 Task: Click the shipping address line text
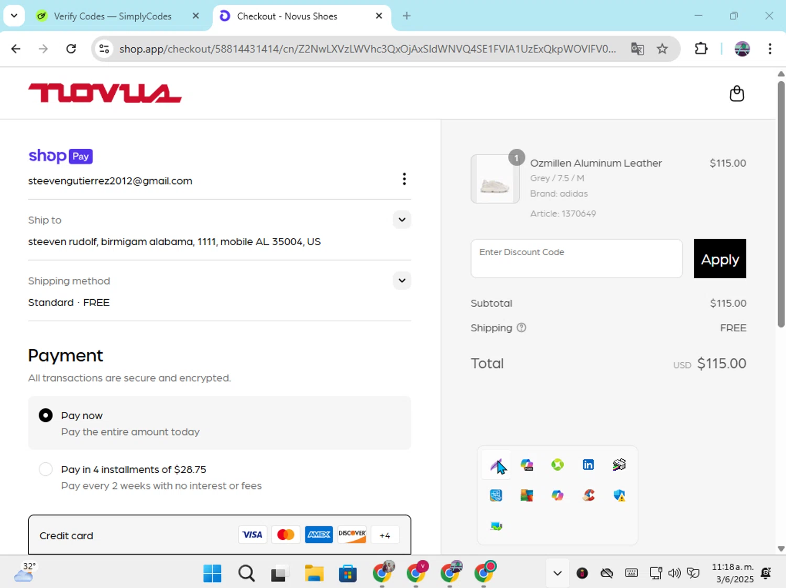174,242
